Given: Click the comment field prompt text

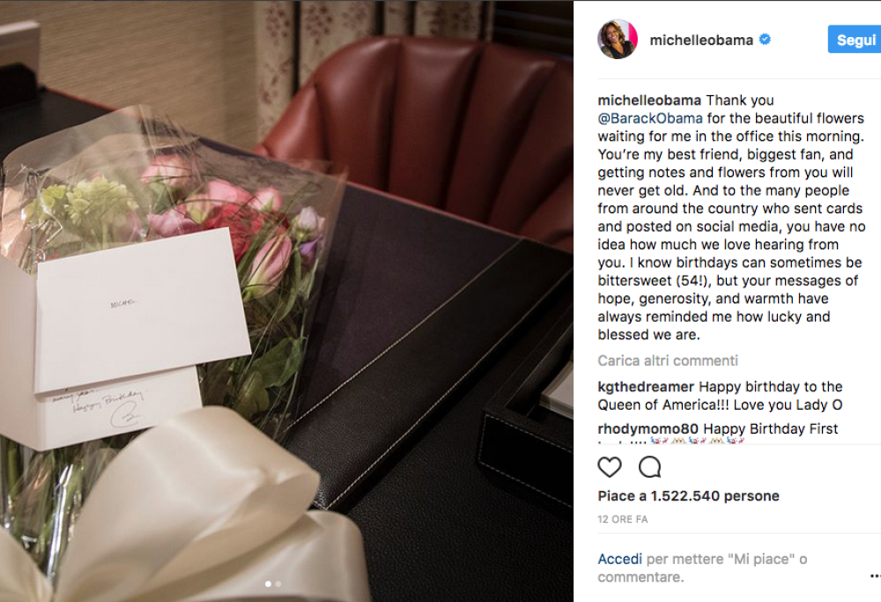Looking at the screenshot, I should 702,568.
